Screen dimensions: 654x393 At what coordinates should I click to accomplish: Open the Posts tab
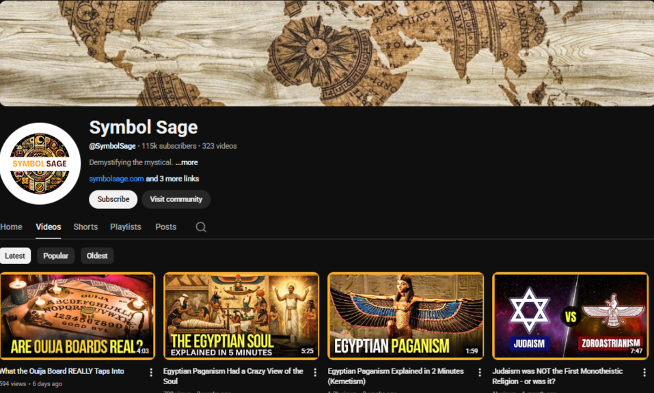pyautogui.click(x=165, y=227)
